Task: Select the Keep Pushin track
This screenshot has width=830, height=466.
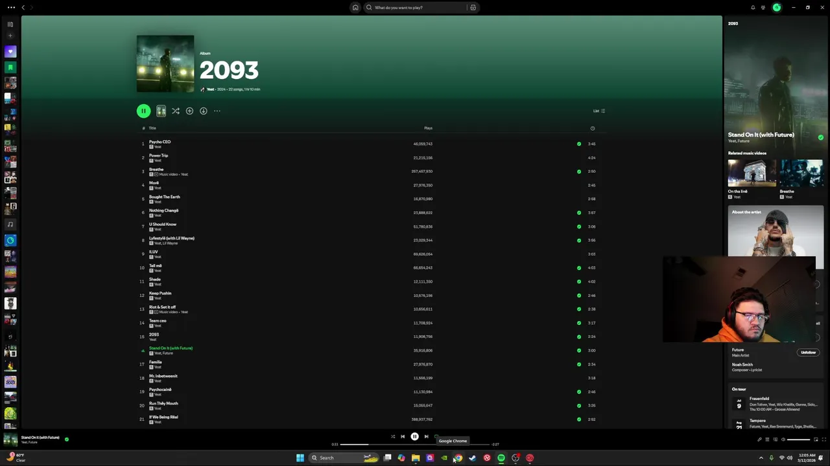Action: [160, 293]
